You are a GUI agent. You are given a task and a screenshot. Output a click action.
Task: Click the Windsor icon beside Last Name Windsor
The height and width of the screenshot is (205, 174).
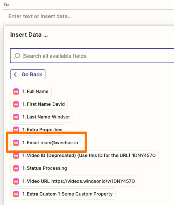point(16,117)
